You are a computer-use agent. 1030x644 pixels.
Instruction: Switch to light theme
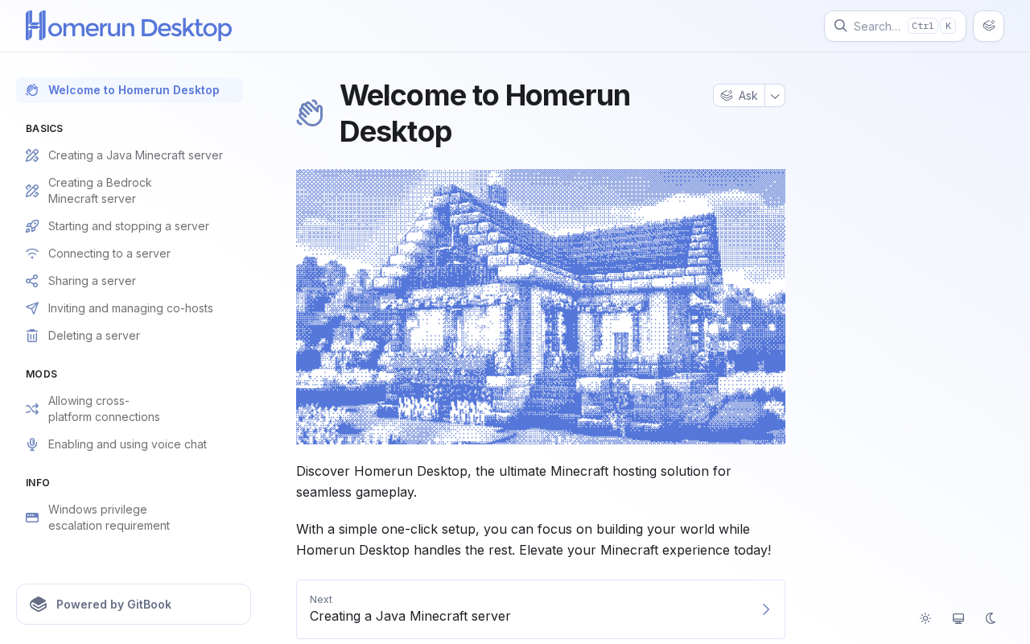[925, 618]
